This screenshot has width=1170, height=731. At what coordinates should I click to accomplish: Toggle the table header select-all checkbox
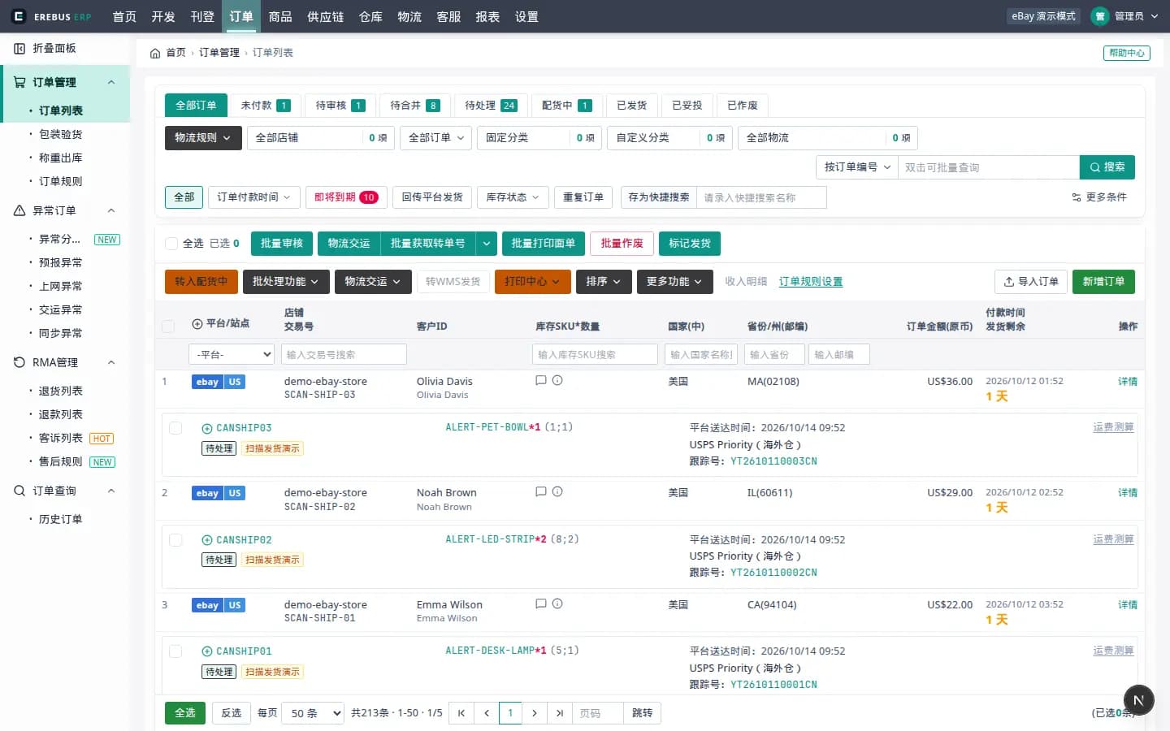168,326
